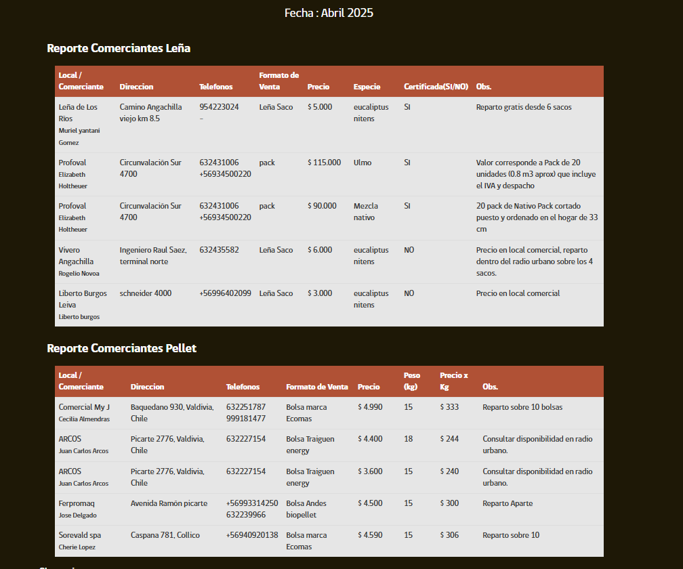Select 'Sorevald spa' merchant name

click(80, 535)
